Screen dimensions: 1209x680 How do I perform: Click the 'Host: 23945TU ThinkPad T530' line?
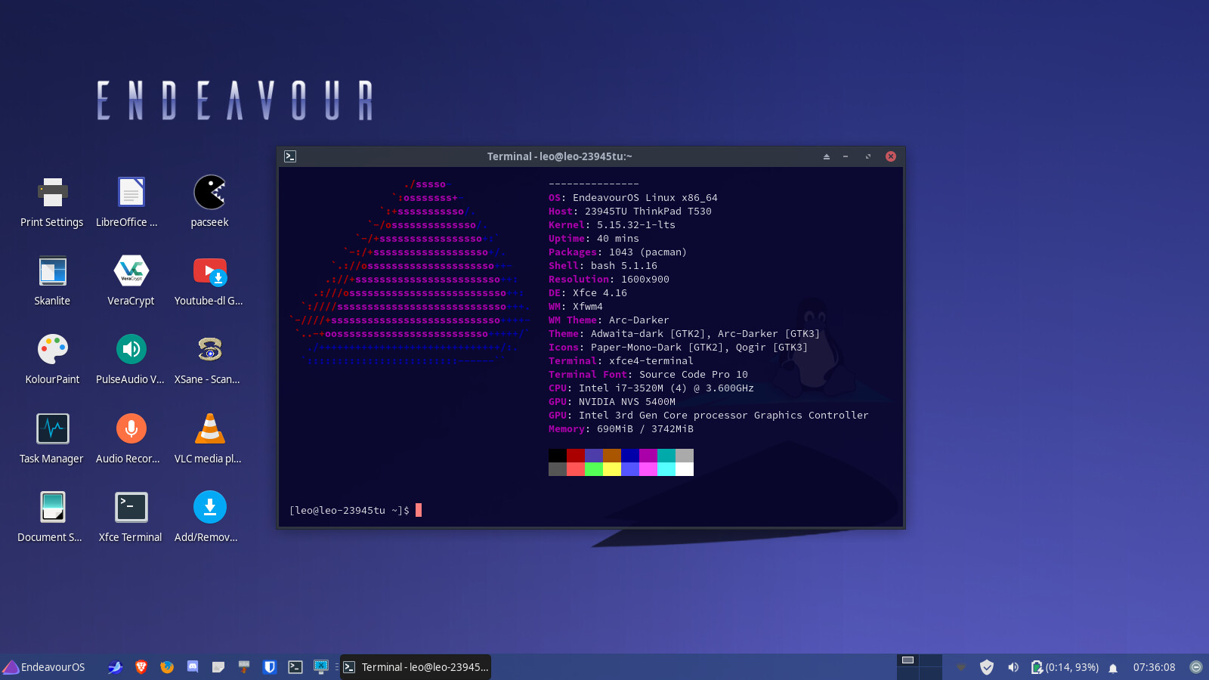pos(629,212)
